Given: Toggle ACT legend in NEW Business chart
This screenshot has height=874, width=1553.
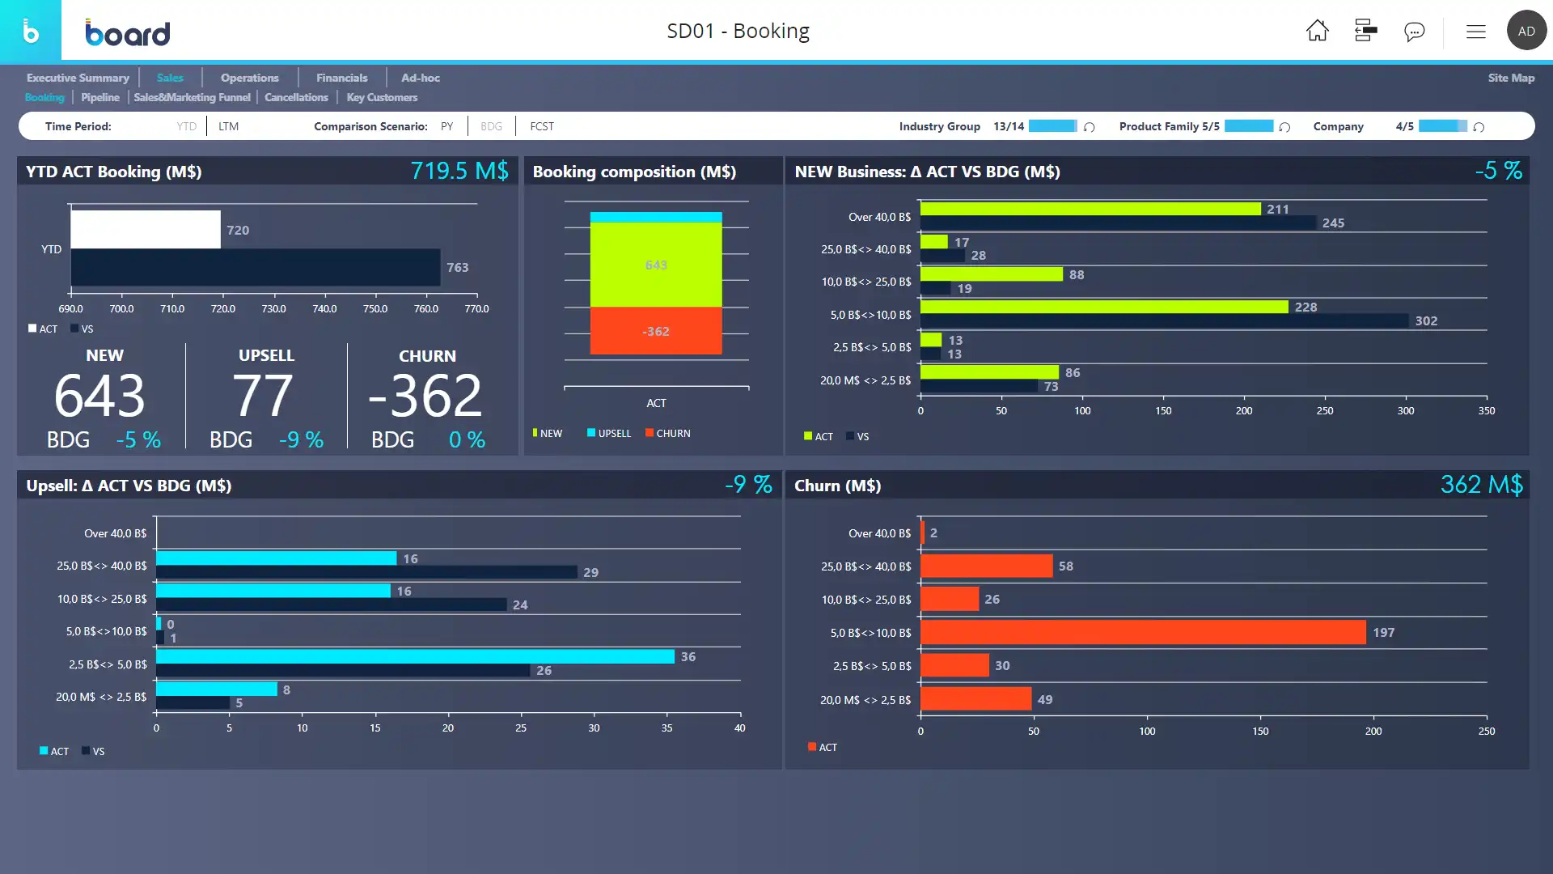Looking at the screenshot, I should [x=819, y=436].
